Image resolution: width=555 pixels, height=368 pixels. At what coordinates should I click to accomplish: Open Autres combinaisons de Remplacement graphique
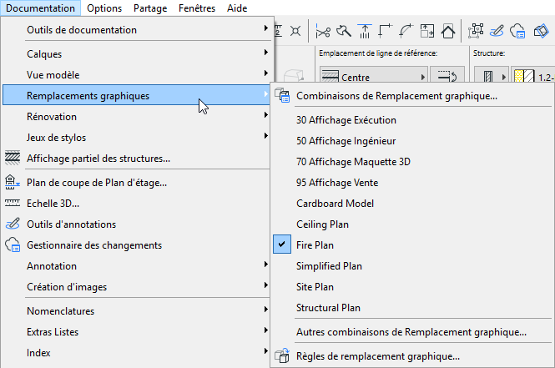tap(412, 332)
